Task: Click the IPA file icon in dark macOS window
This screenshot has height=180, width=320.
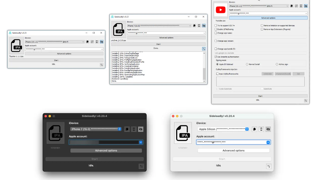Action: coord(56,133)
